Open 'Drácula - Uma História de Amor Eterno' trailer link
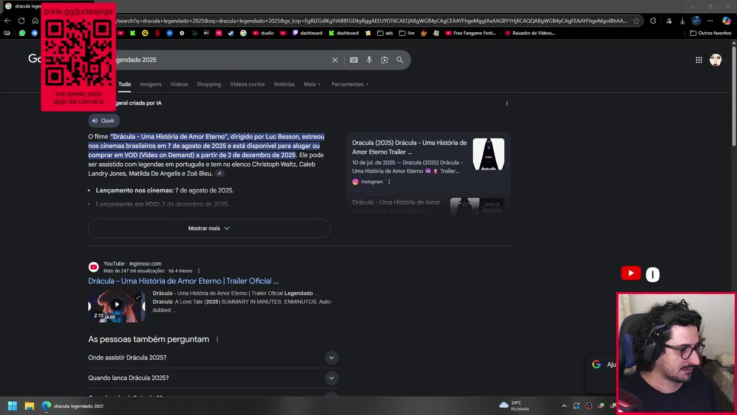The height and width of the screenshot is (415, 737). tap(183, 281)
